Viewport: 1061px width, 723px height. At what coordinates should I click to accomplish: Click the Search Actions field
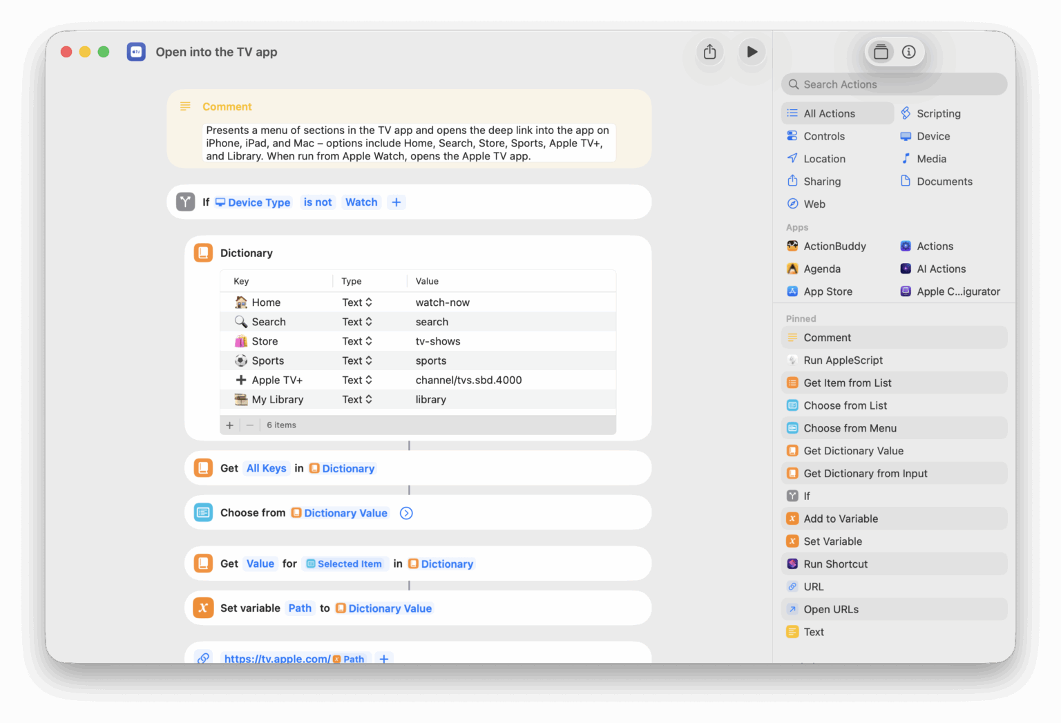pos(895,84)
